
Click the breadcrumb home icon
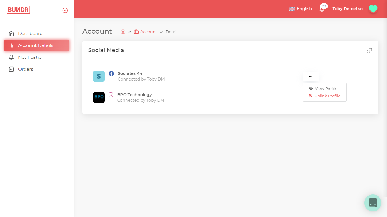(x=123, y=32)
